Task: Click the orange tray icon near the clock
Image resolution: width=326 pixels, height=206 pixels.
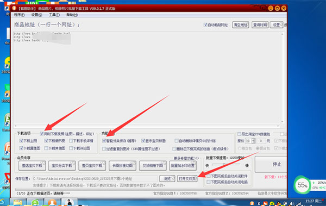Action: pos(252,203)
